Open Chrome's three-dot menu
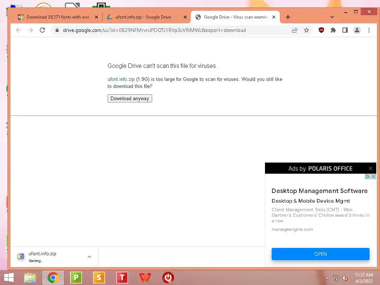Viewport: 380px width, 285px height. (x=369, y=30)
